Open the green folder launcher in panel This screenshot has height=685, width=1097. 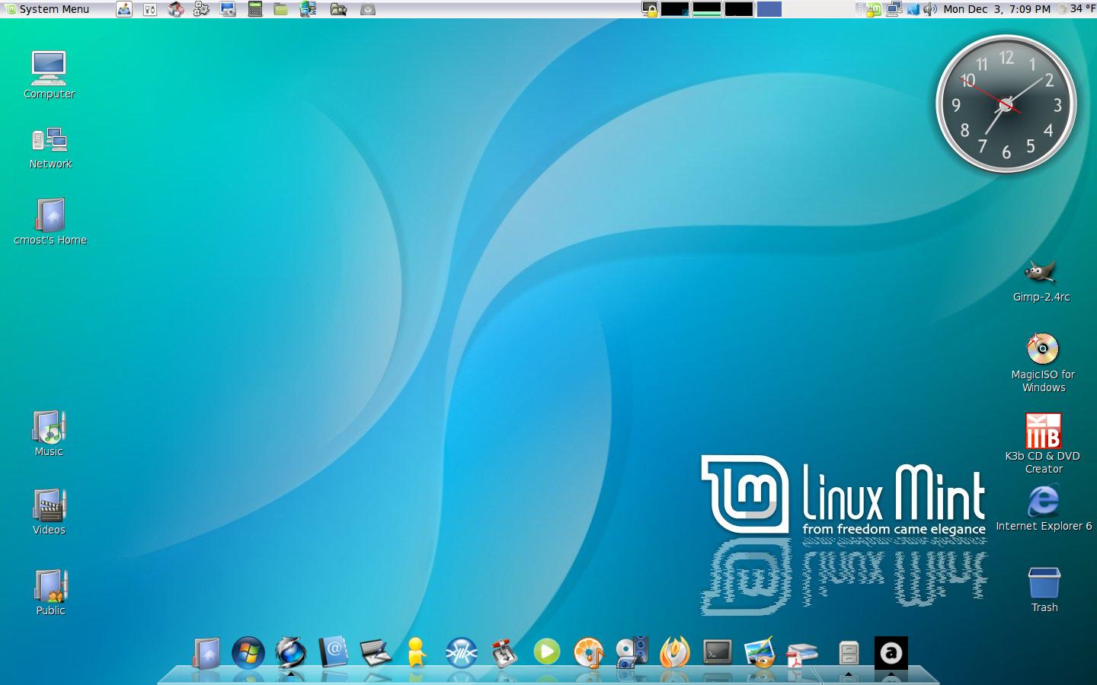click(281, 9)
